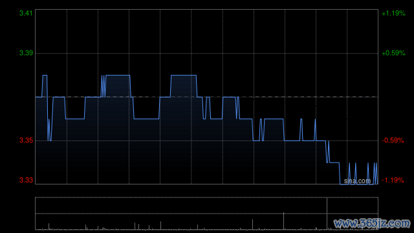
Task: Select the first volume bar at the panel's left
Action: coord(49,227)
